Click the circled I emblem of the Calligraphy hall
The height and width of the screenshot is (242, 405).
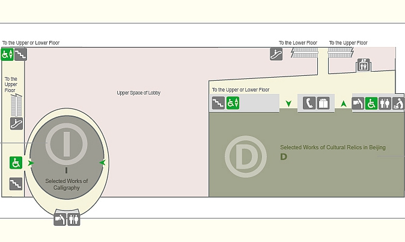point(67,144)
